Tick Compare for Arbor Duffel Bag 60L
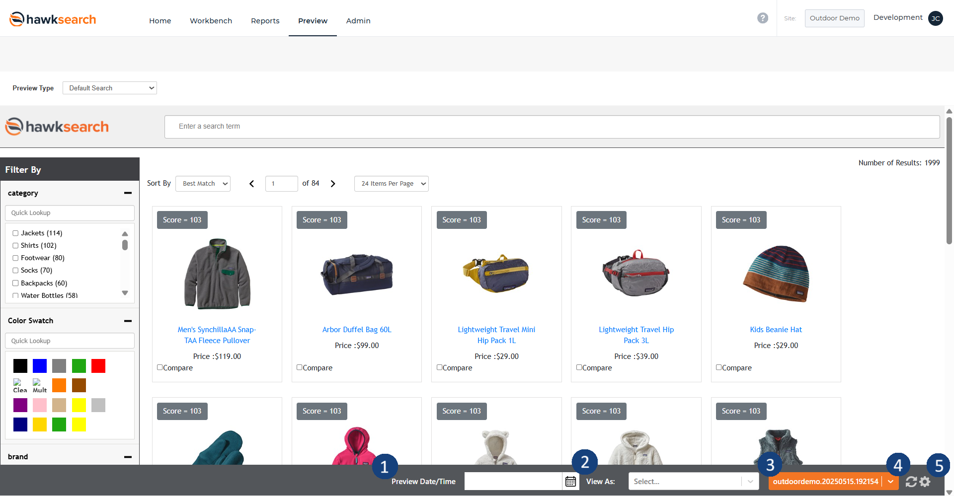 click(300, 367)
